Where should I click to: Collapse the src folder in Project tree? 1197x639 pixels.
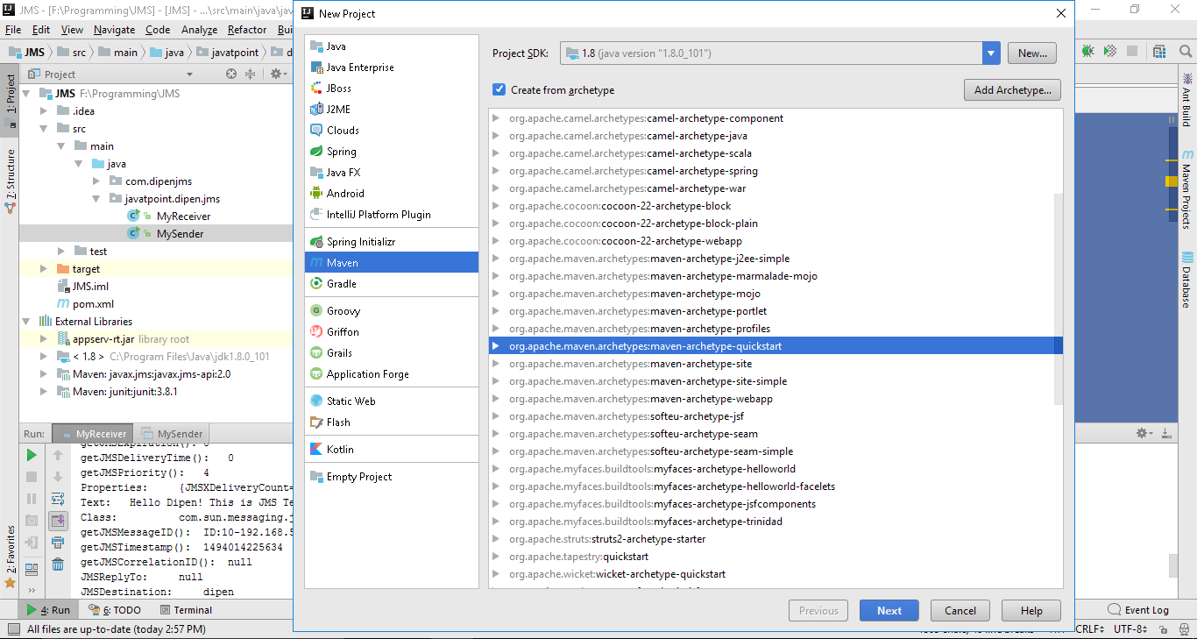pyautogui.click(x=44, y=129)
